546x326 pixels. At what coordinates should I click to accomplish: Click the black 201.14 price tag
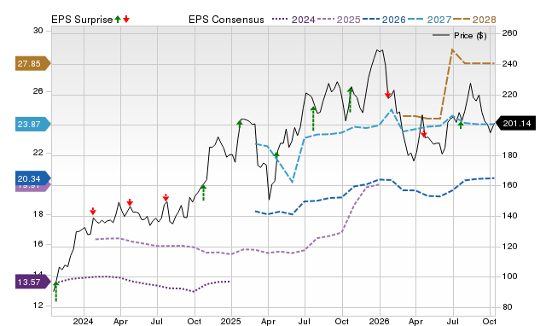[515, 123]
